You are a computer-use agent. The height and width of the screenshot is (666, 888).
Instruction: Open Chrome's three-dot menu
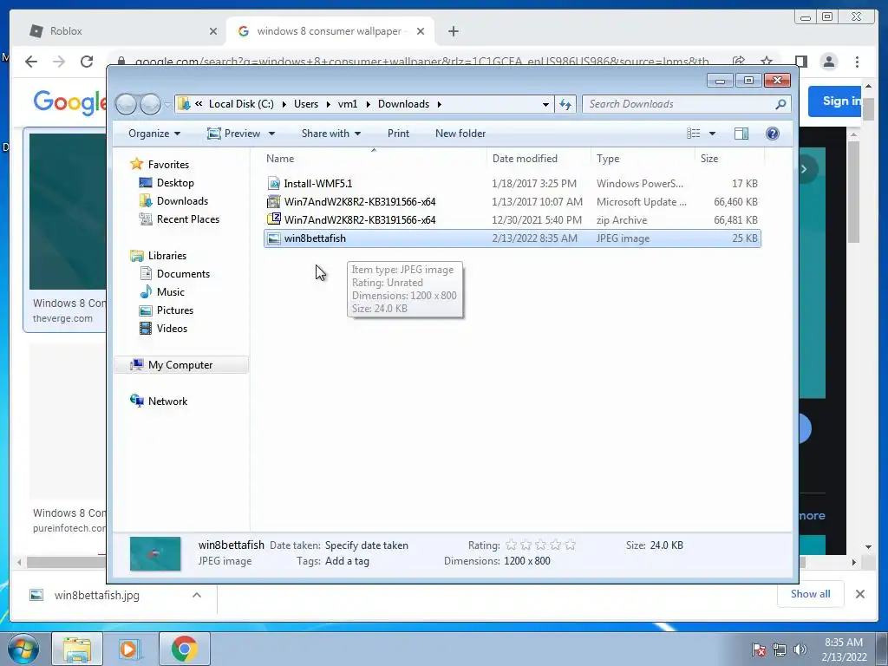(857, 62)
